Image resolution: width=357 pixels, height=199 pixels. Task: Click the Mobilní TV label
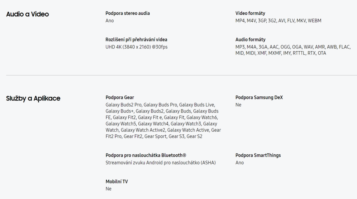click(x=116, y=182)
